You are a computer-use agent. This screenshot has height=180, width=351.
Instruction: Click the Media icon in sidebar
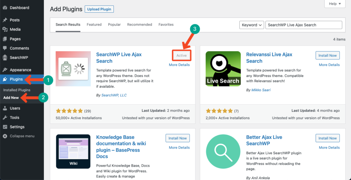coord(5,29)
